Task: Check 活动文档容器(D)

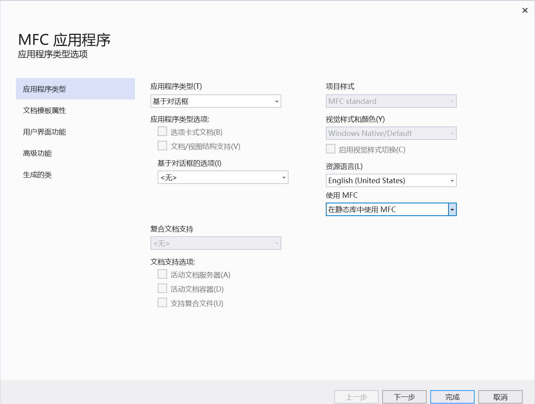Action: click(162, 288)
